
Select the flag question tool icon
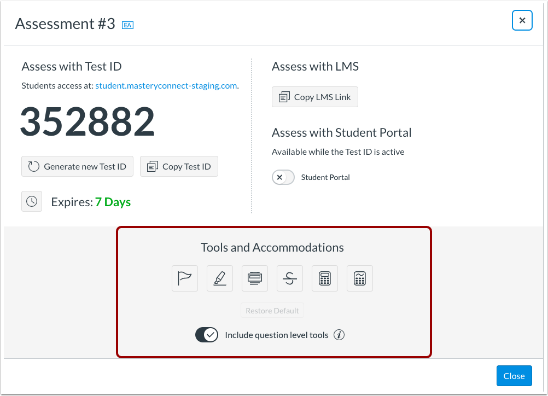click(184, 278)
